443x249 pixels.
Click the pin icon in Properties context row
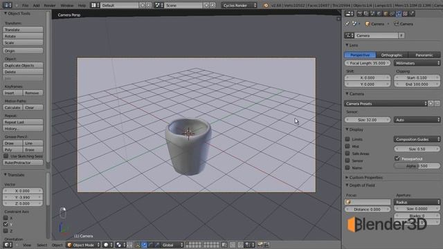pyautogui.click(x=347, y=24)
